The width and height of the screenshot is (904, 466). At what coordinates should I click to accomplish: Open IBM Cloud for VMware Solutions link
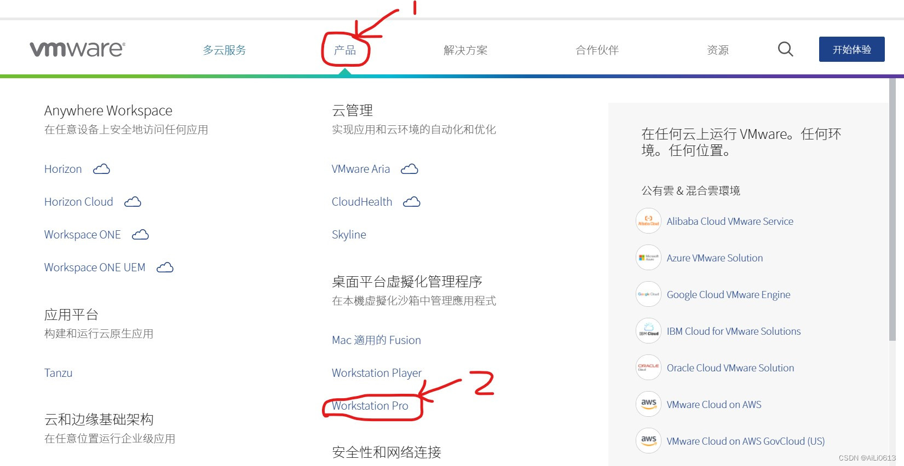[x=734, y=331]
